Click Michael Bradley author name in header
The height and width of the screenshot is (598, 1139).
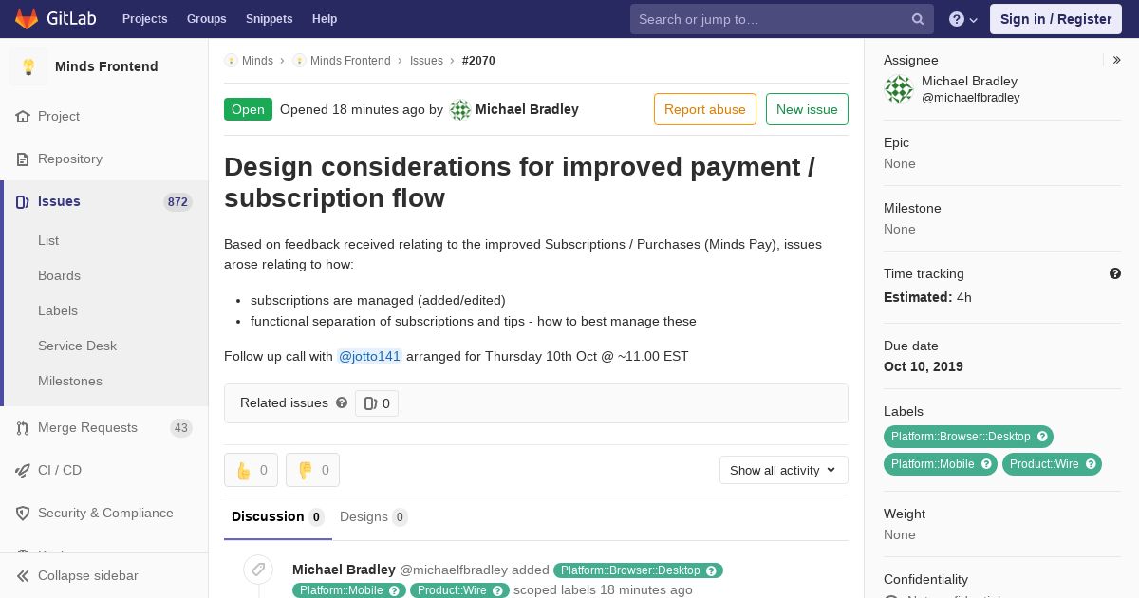[x=527, y=109]
